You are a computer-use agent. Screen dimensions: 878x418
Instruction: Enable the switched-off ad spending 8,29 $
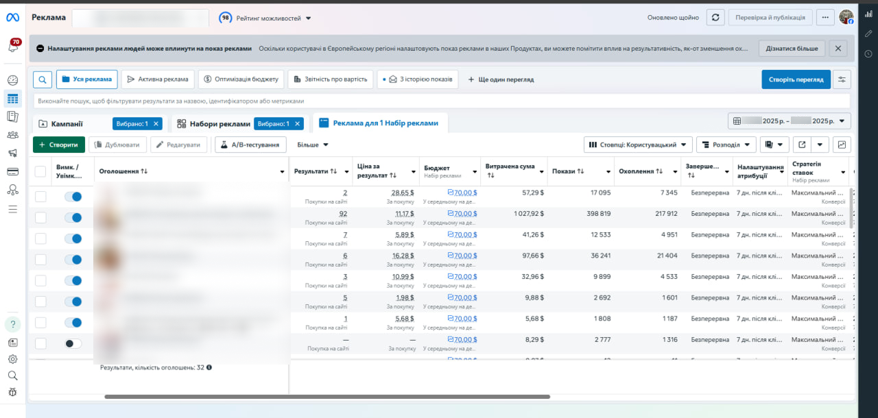(73, 343)
